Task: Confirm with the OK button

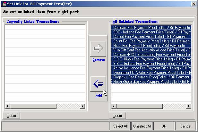Action: point(164,126)
